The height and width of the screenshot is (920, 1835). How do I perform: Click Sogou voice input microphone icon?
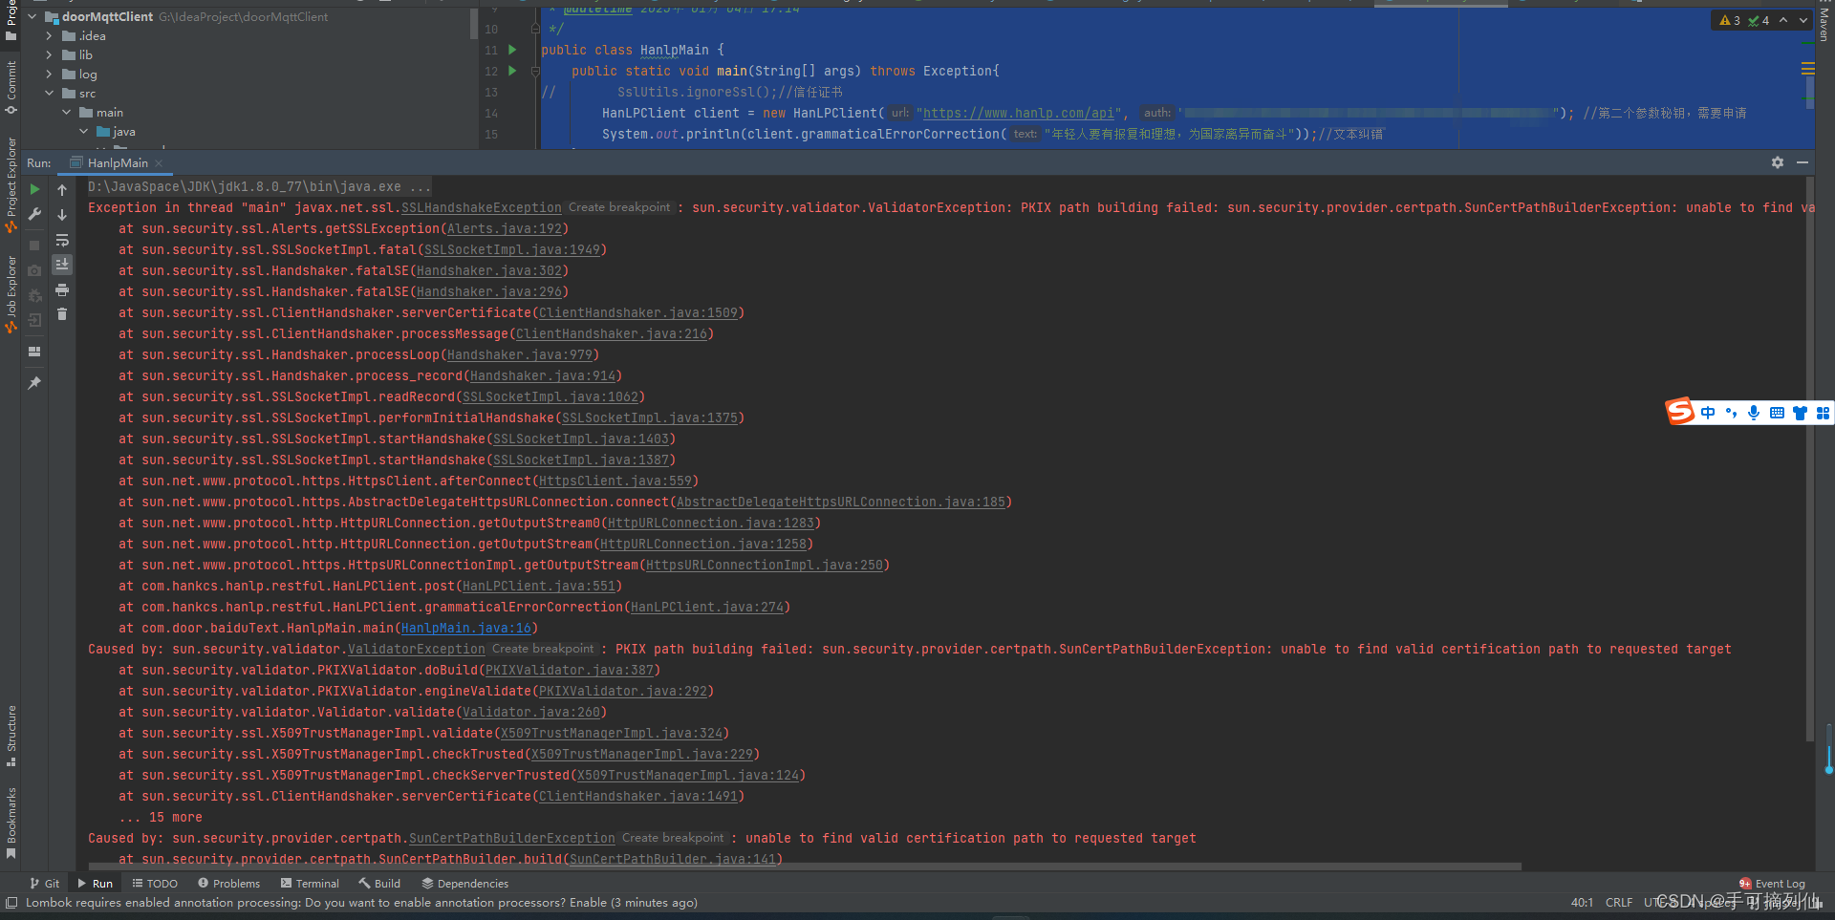tap(1754, 413)
